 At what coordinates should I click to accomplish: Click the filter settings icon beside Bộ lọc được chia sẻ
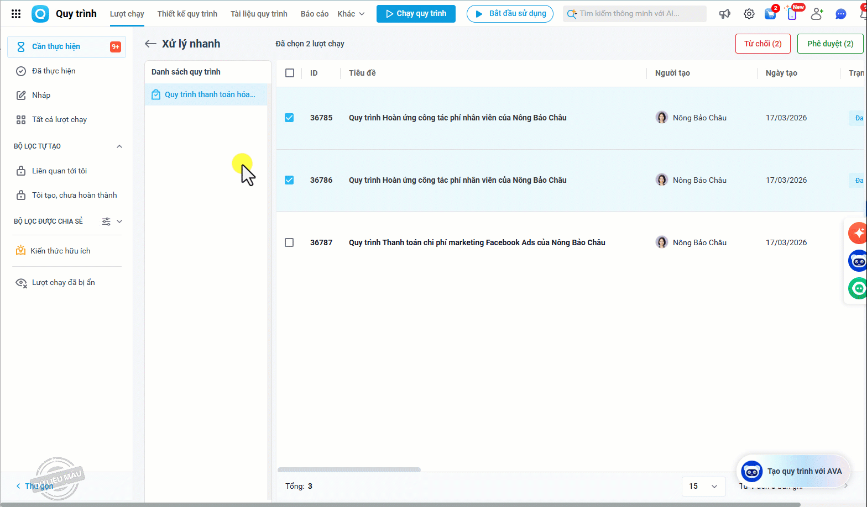click(106, 221)
